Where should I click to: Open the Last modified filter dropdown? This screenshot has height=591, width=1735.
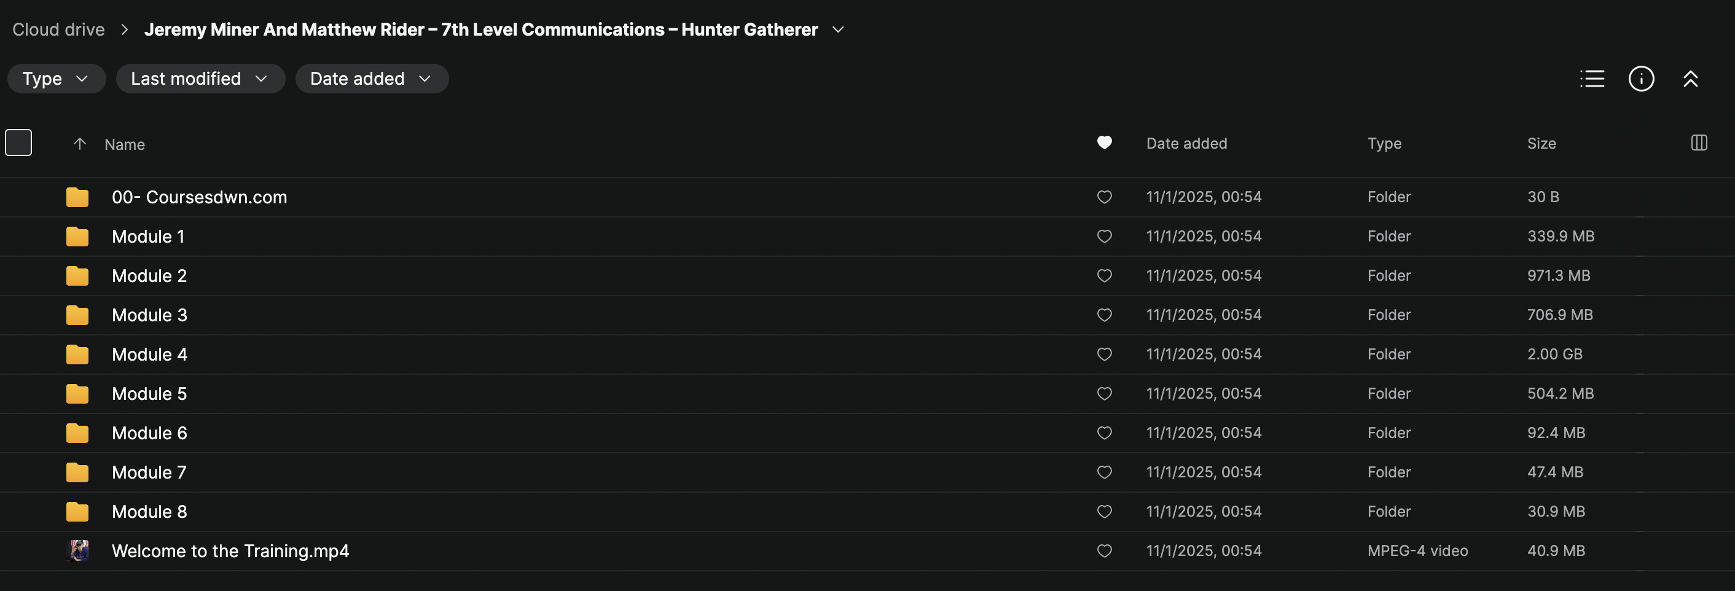pos(199,79)
